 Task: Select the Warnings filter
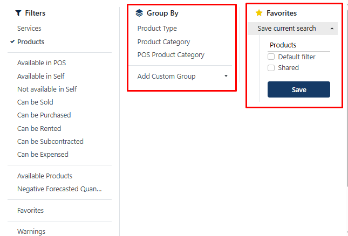point(31,232)
